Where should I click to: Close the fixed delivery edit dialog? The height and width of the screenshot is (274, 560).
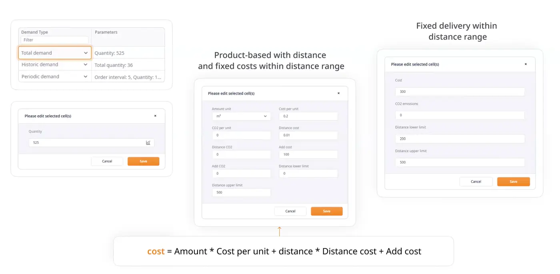526,64
